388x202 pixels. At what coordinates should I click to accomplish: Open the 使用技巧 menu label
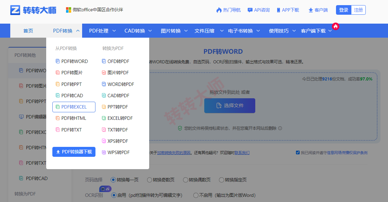(279, 31)
